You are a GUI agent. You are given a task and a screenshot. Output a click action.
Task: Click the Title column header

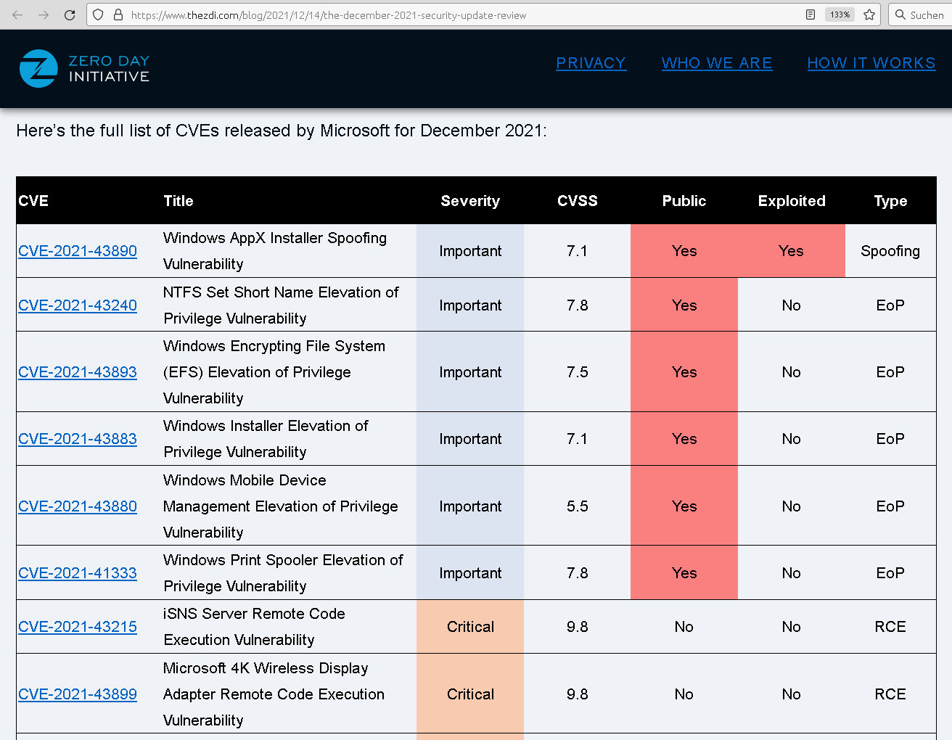[178, 201]
